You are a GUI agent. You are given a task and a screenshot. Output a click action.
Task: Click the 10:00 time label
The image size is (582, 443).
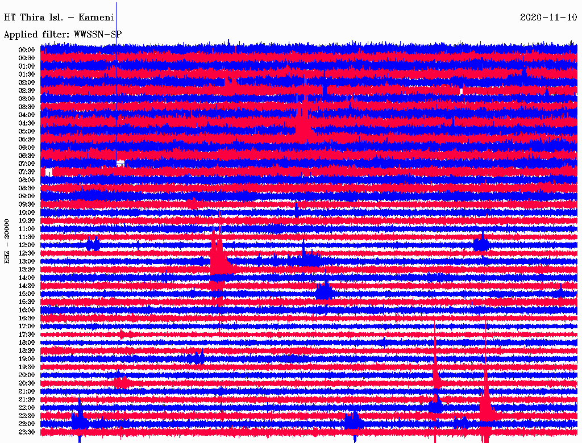point(26,212)
